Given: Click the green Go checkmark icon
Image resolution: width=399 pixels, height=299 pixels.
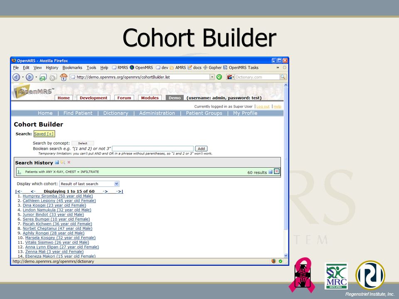Looking at the screenshot, I should (219, 77).
